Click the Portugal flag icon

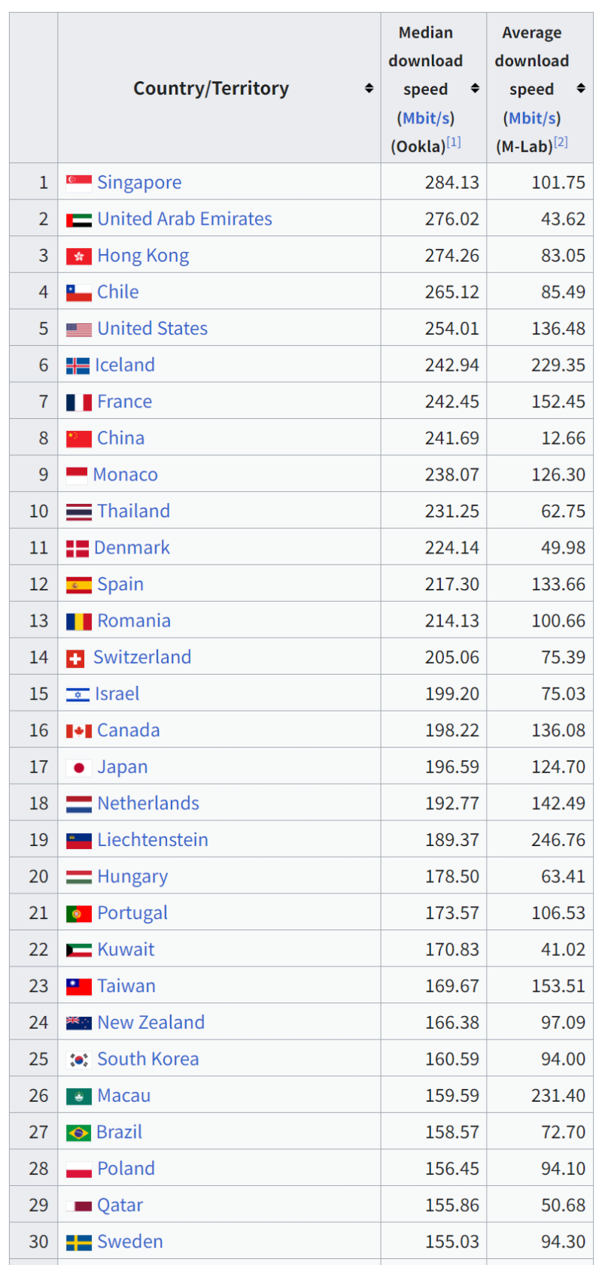coord(79,914)
